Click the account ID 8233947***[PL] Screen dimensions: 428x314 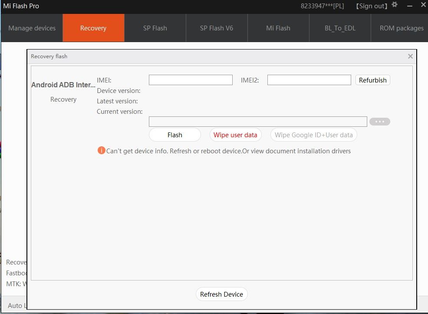tap(323, 6)
